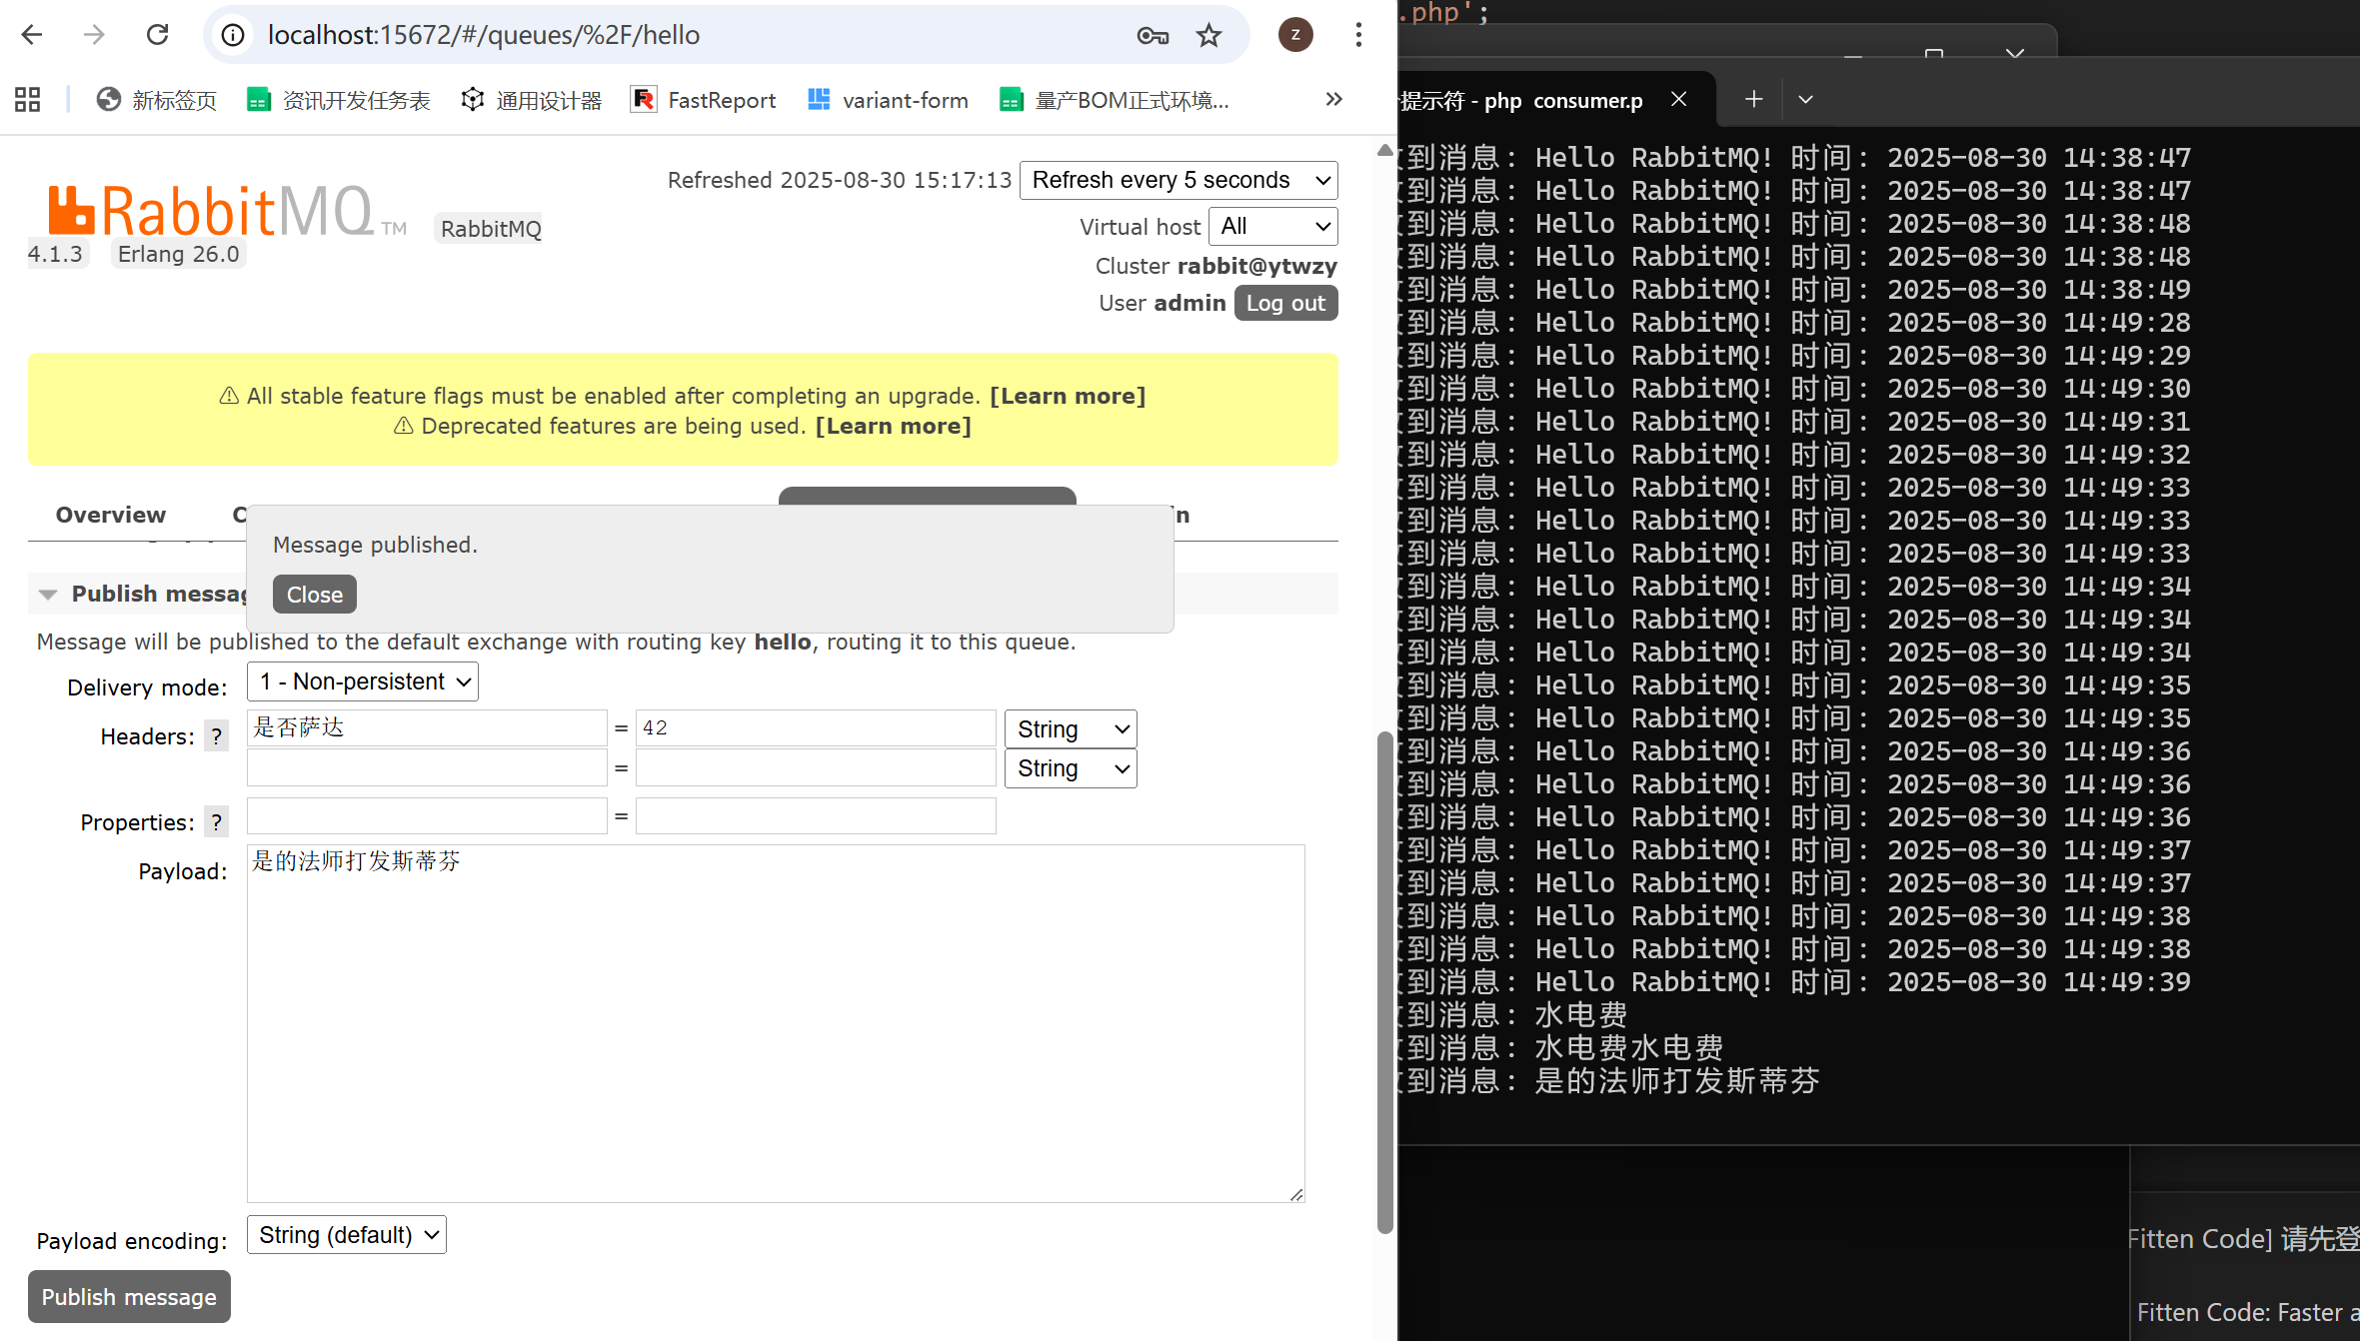Close the php consumer terminal tab
This screenshot has height=1341, width=2360.
point(1679,99)
